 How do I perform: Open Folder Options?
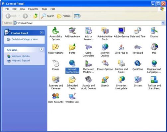[56, 49]
